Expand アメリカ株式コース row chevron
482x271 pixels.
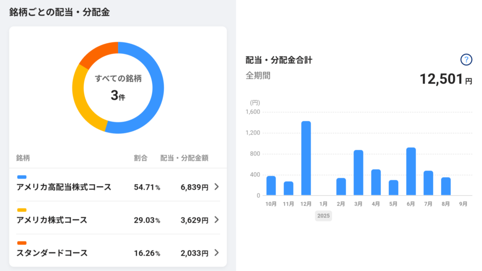click(217, 220)
